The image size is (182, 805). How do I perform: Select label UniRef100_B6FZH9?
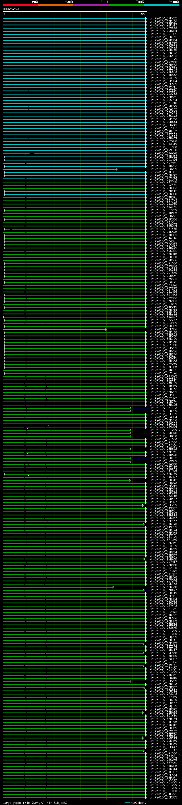pyautogui.click(x=163, y=505)
